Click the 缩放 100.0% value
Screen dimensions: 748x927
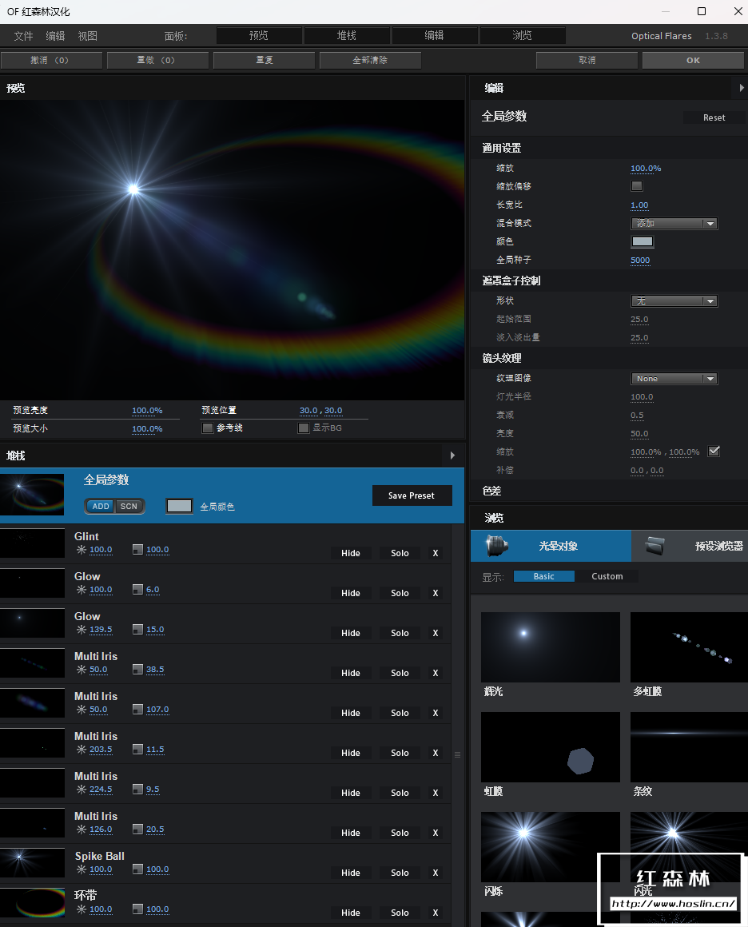tap(646, 169)
